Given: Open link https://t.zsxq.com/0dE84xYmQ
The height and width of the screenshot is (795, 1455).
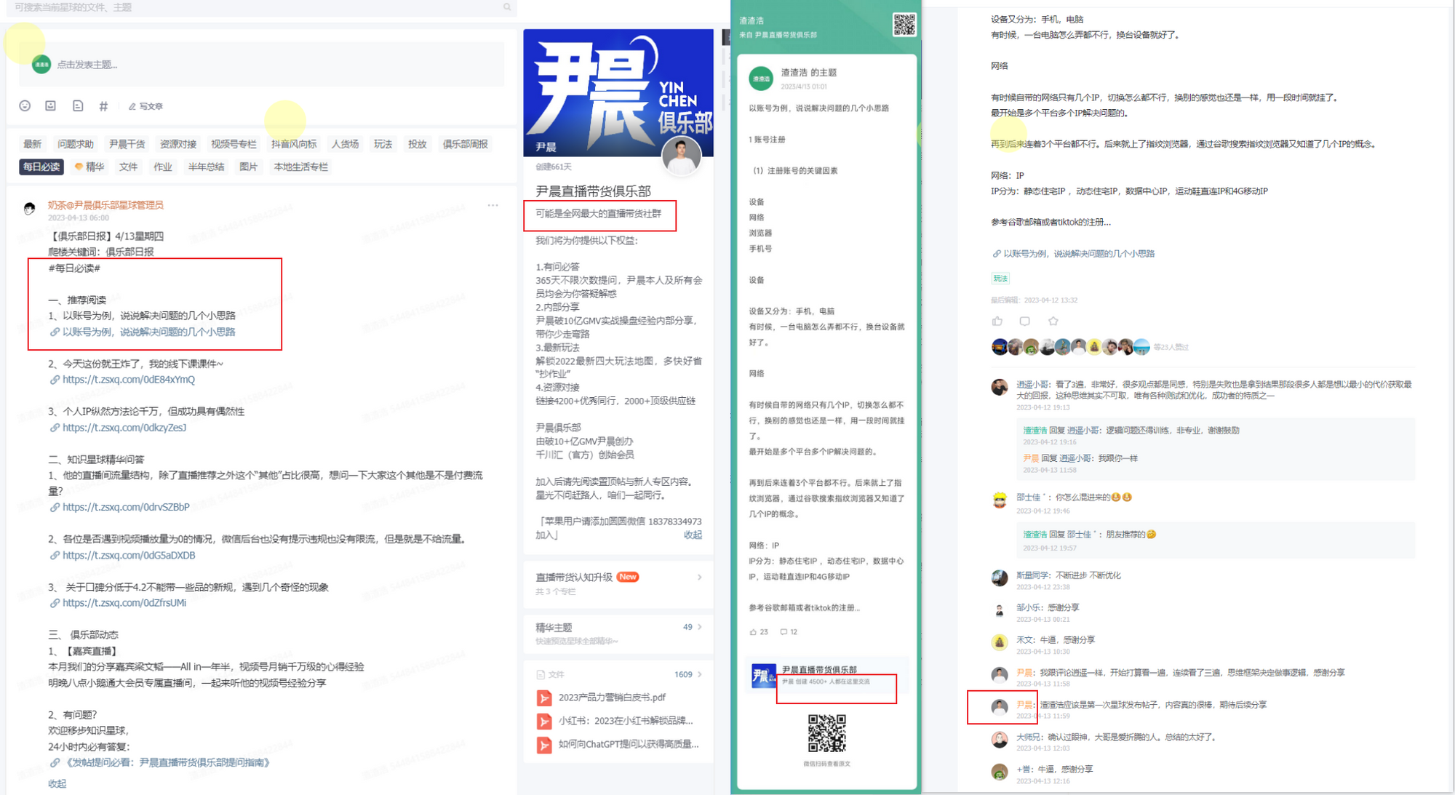Looking at the screenshot, I should 122,380.
